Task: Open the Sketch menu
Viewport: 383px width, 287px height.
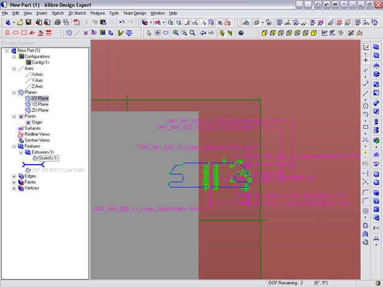Action: (x=57, y=13)
